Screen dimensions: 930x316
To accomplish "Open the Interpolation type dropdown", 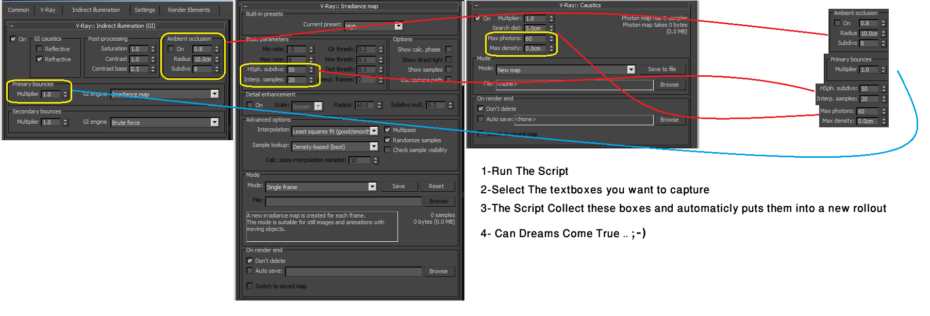I will 335,131.
